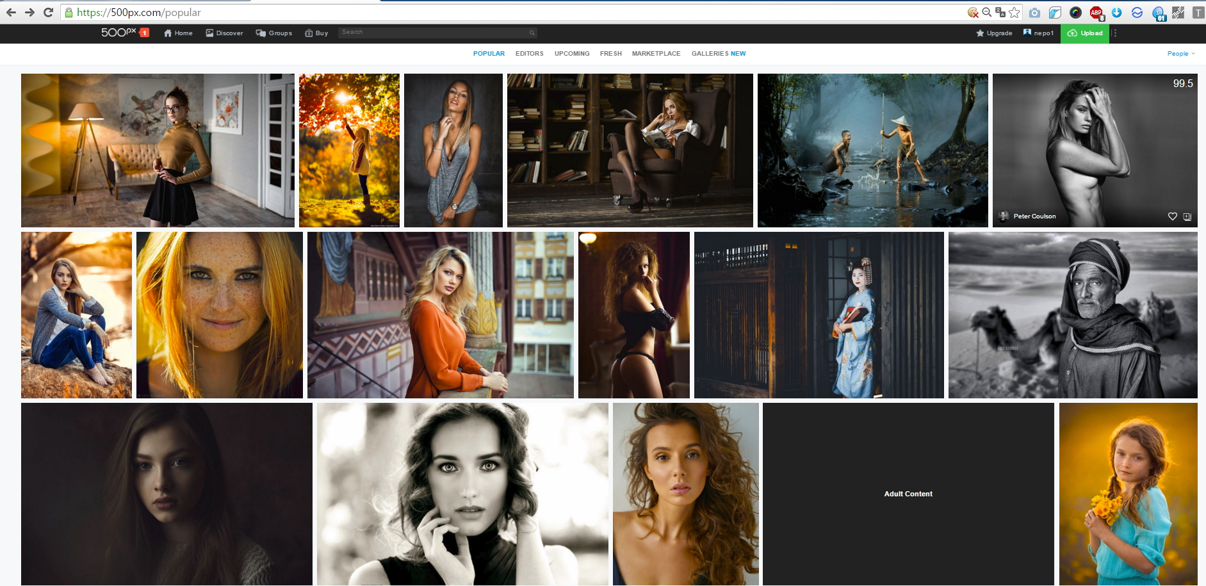Switch to the Editors tab
This screenshot has width=1206, height=586.
(530, 54)
